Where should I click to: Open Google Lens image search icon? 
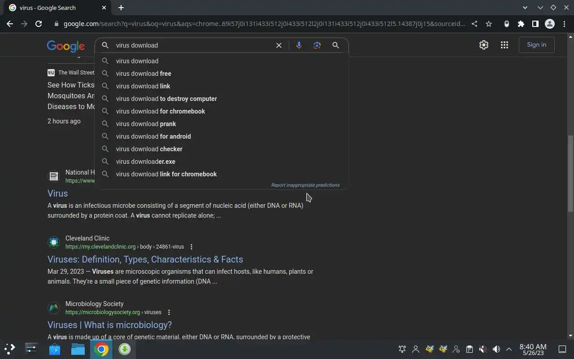pos(317,45)
